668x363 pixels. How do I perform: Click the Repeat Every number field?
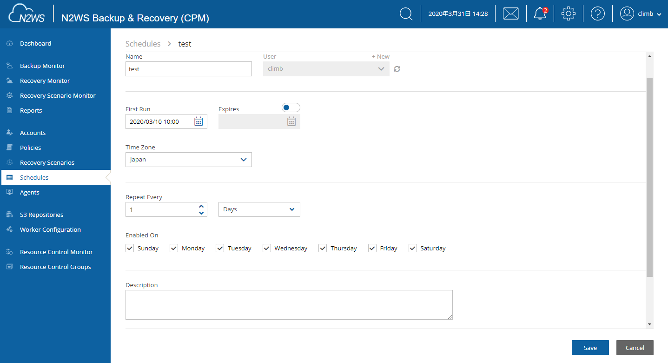166,209
